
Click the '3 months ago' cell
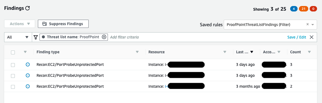click(248, 86)
